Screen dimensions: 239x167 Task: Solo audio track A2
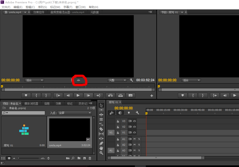tap(139, 145)
